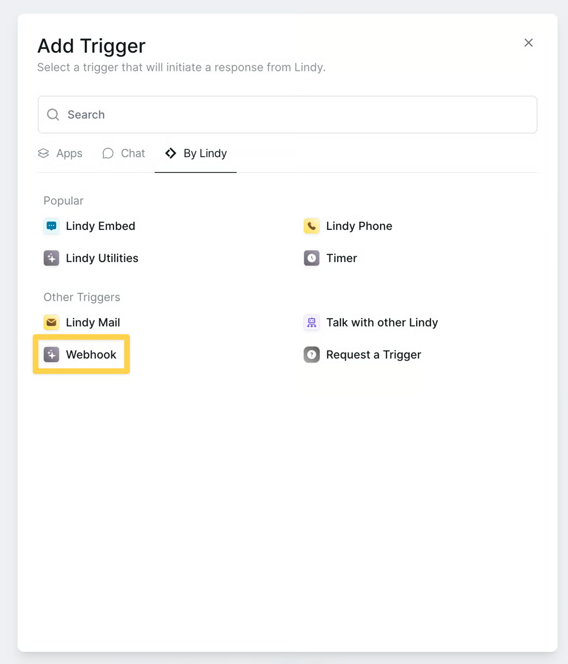The height and width of the screenshot is (664, 568).
Task: Switch to the Apps tab
Action: tap(60, 153)
